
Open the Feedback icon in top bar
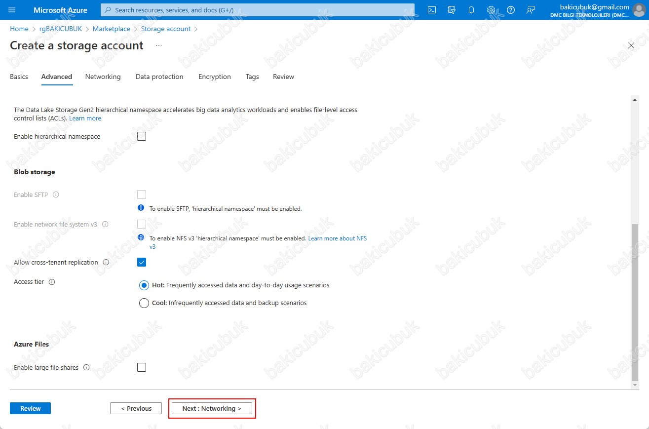[531, 10]
